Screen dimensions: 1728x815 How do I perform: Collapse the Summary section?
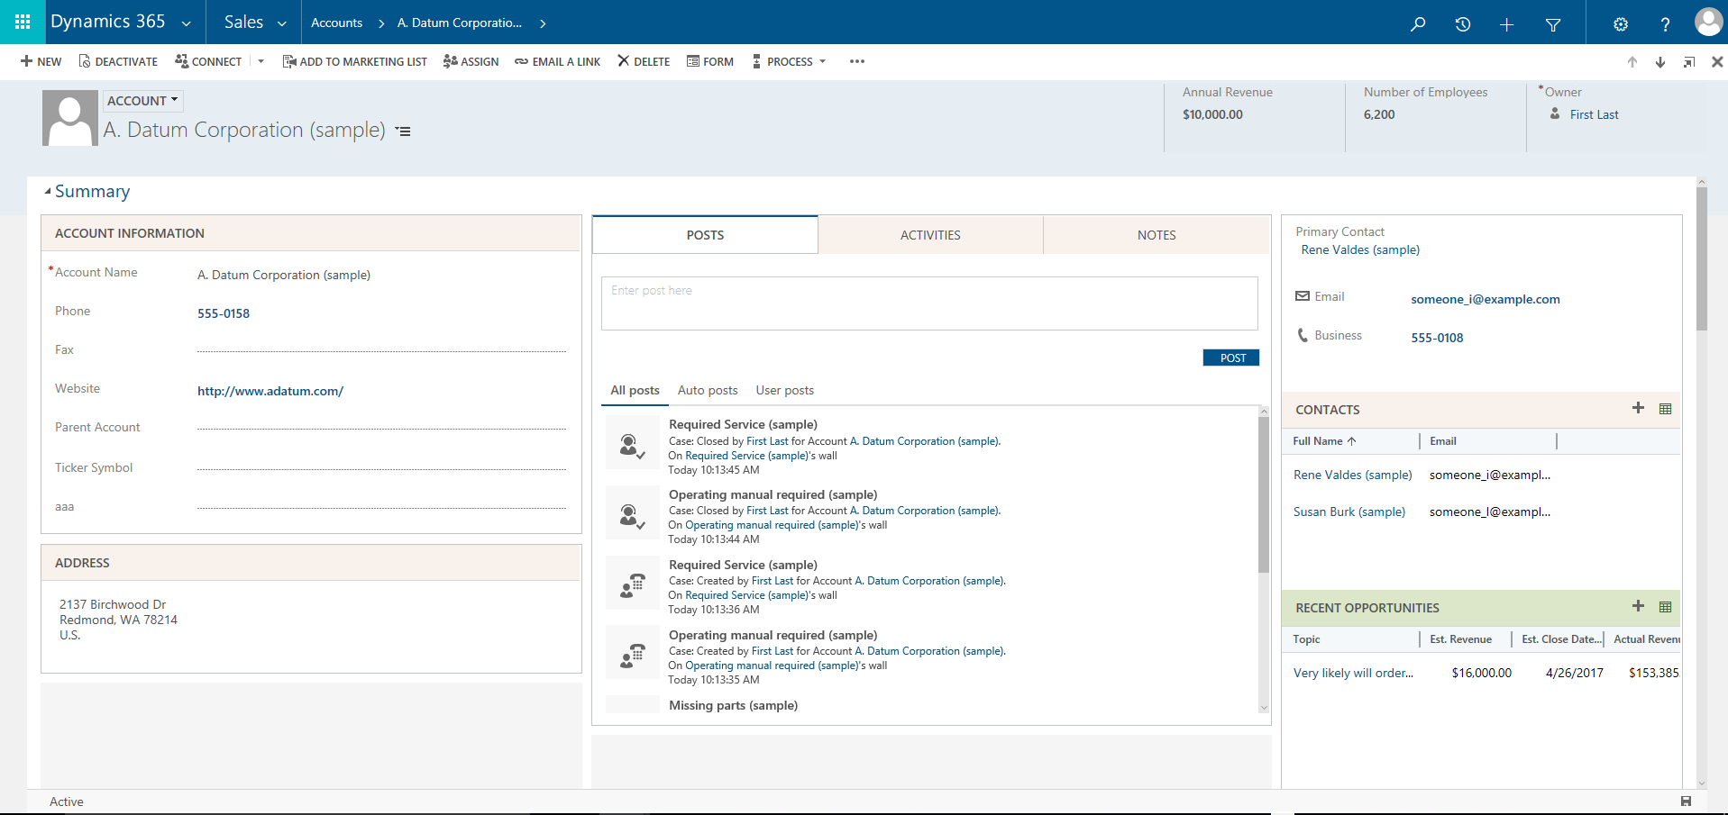[x=49, y=192]
